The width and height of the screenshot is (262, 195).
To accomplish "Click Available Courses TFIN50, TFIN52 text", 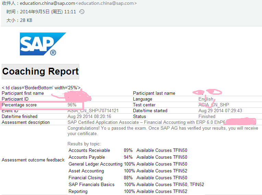I will point(170,184).
